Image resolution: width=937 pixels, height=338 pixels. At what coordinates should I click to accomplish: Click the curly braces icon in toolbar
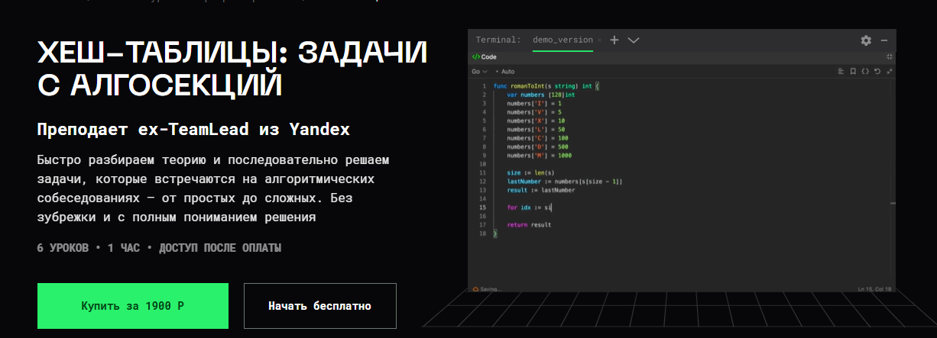click(x=865, y=71)
